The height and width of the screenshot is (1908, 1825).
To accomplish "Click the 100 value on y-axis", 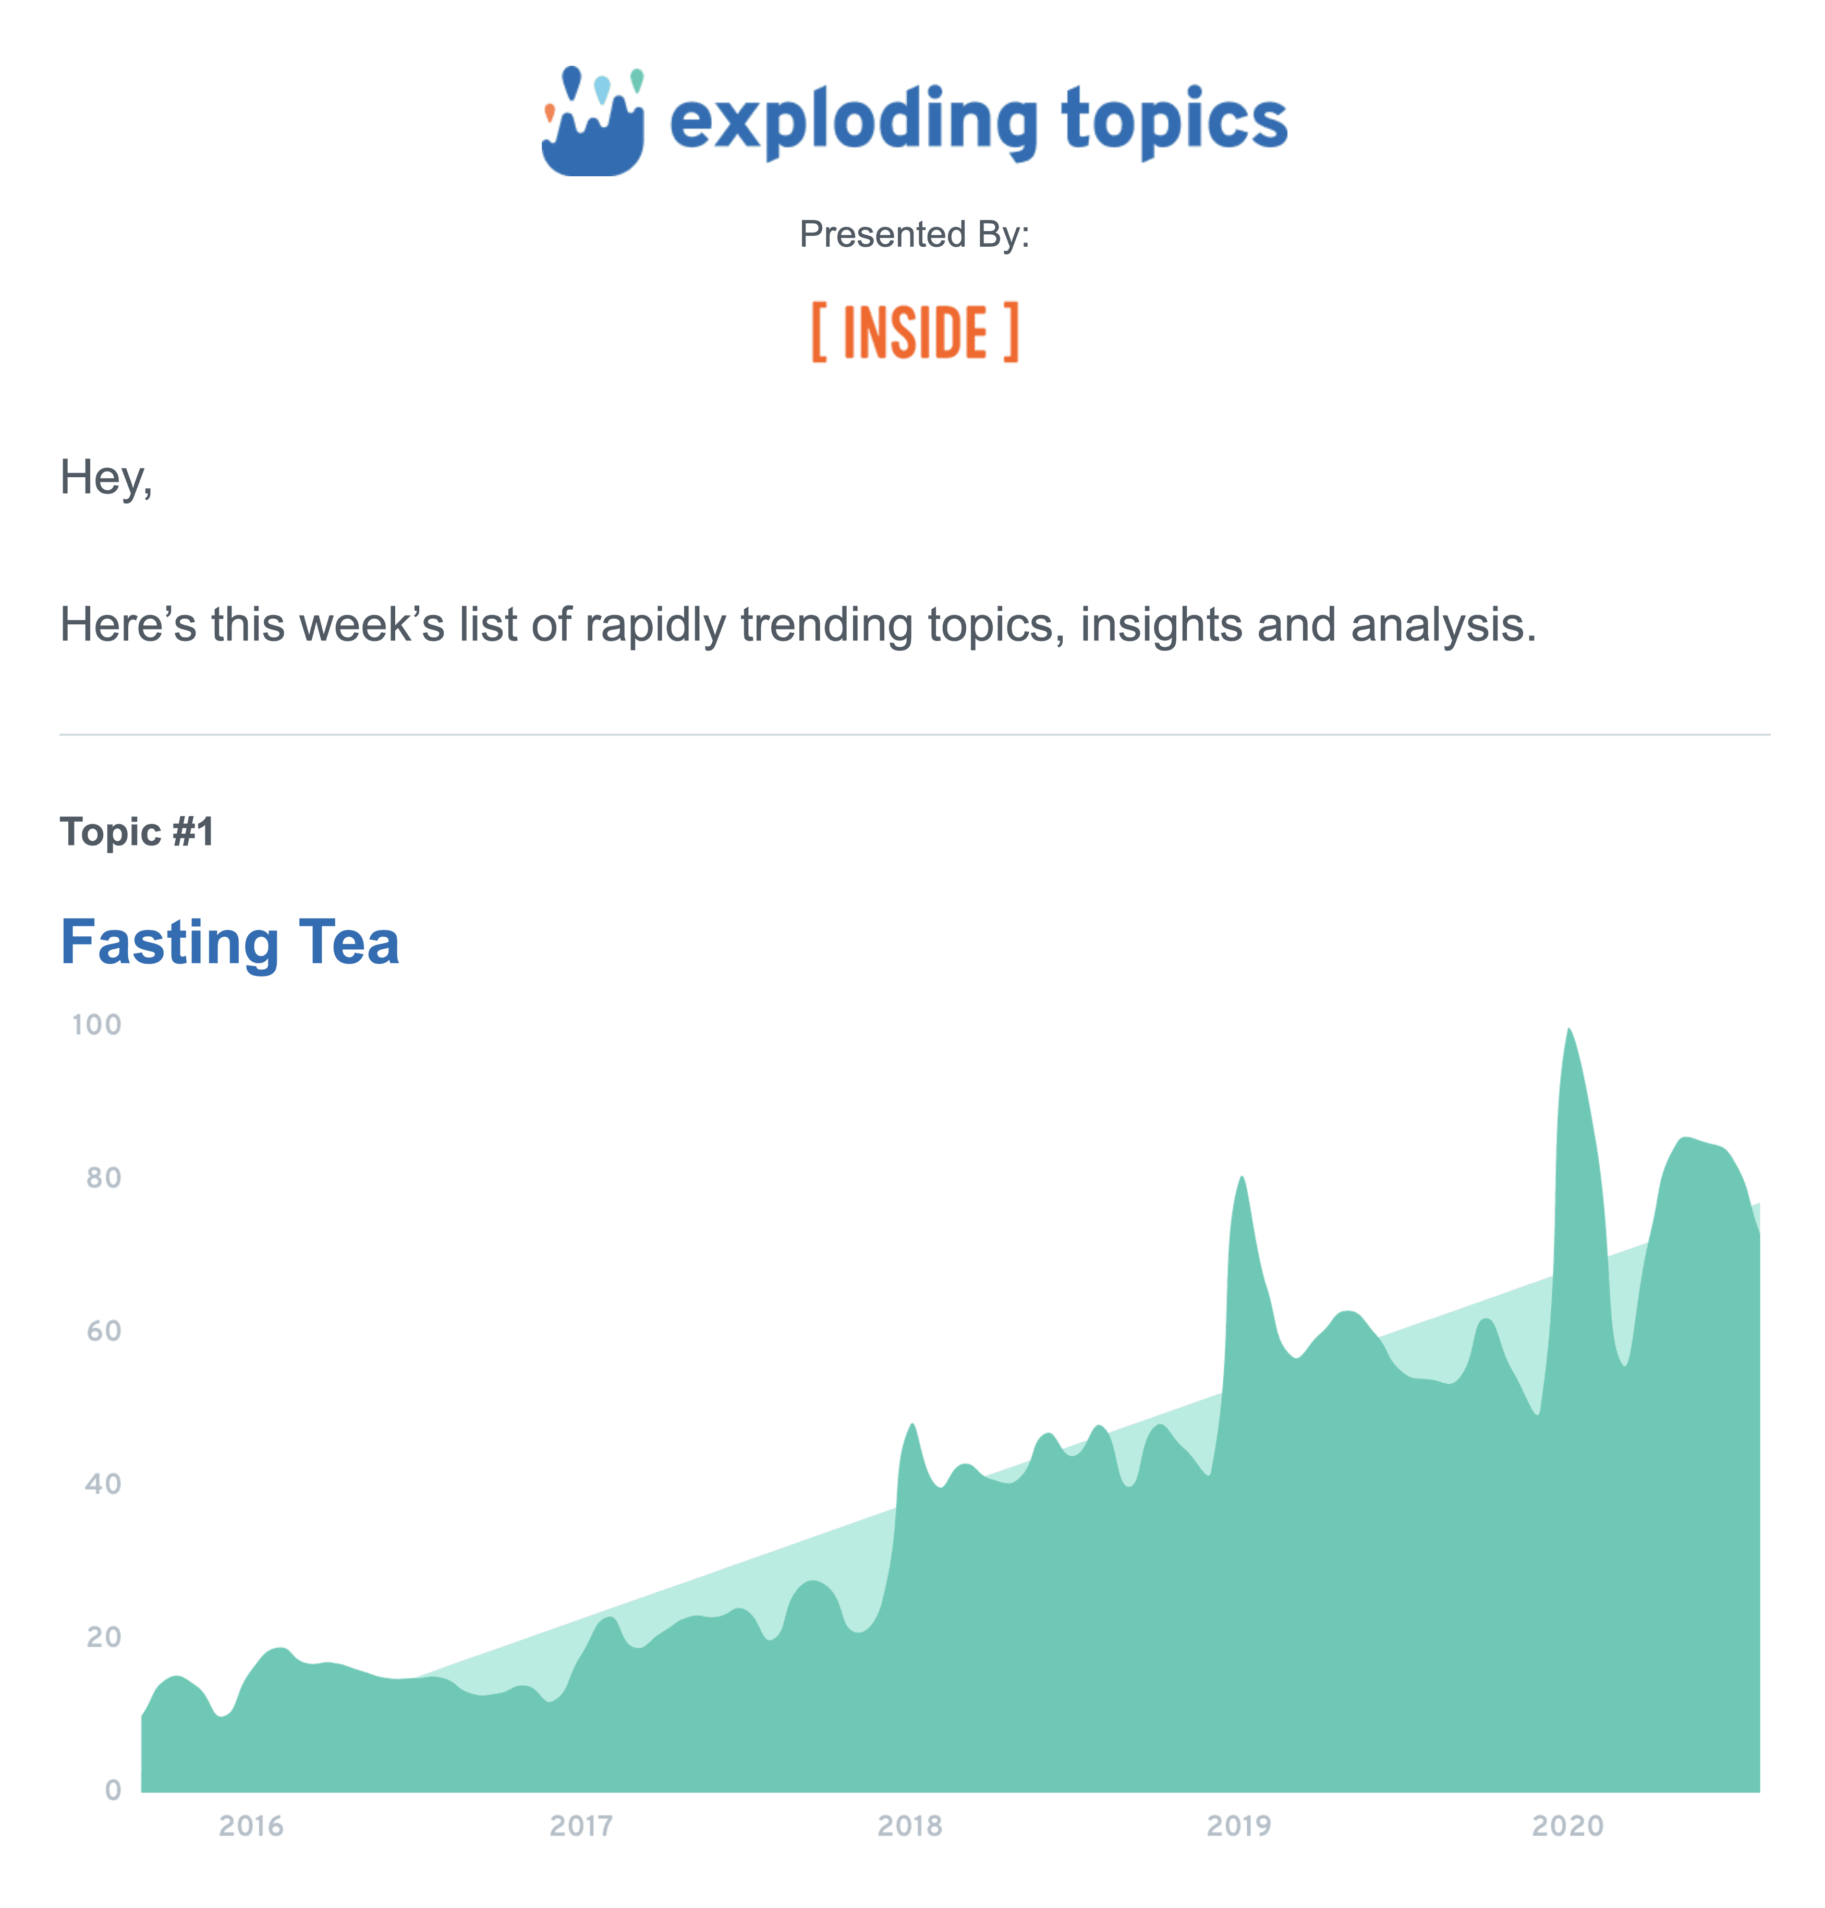I will 98,1024.
